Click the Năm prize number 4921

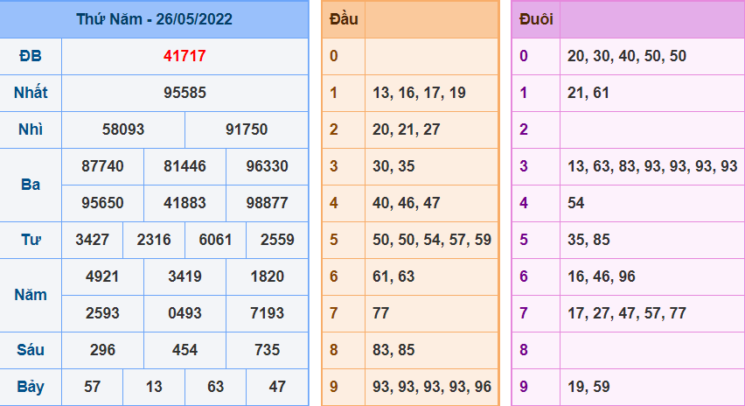(x=102, y=276)
